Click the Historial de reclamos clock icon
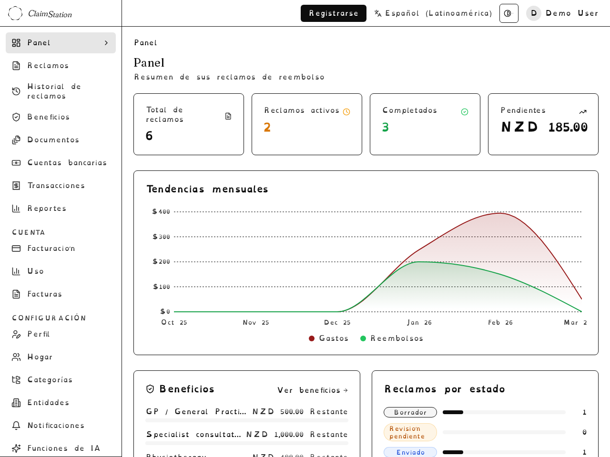Screen dimensions: 610x457 click(16, 91)
